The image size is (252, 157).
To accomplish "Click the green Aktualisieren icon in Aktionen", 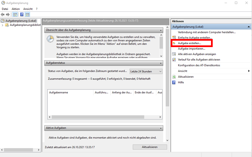I will 174,77.
